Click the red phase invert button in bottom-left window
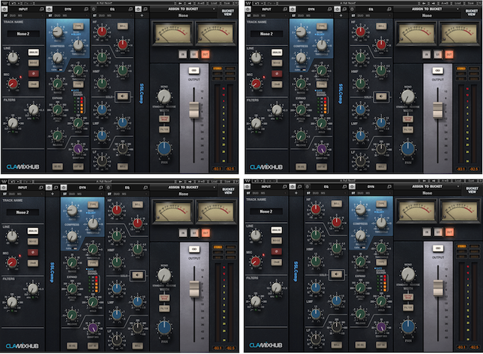The width and height of the screenshot is (483, 354). pyautogui.click(x=33, y=252)
